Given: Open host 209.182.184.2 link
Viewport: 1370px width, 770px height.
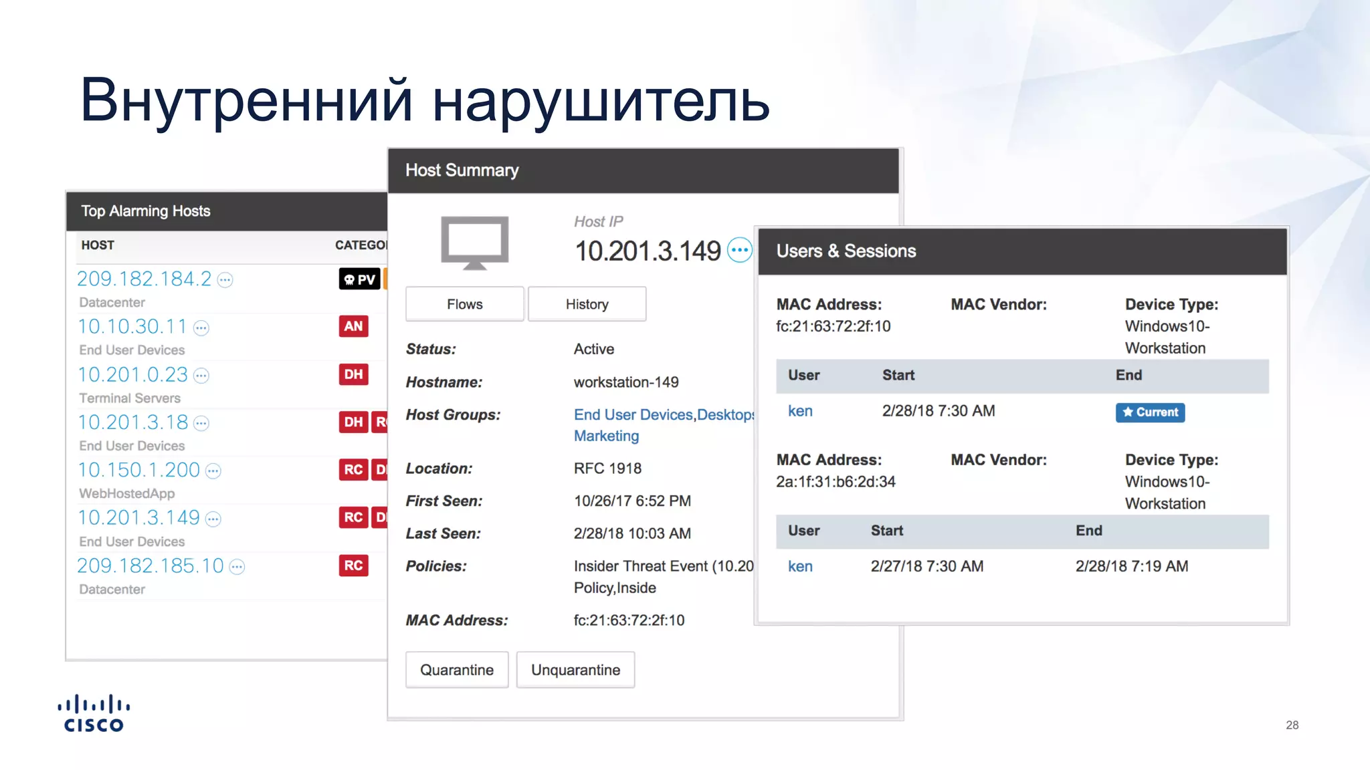Looking at the screenshot, I should click(x=144, y=279).
